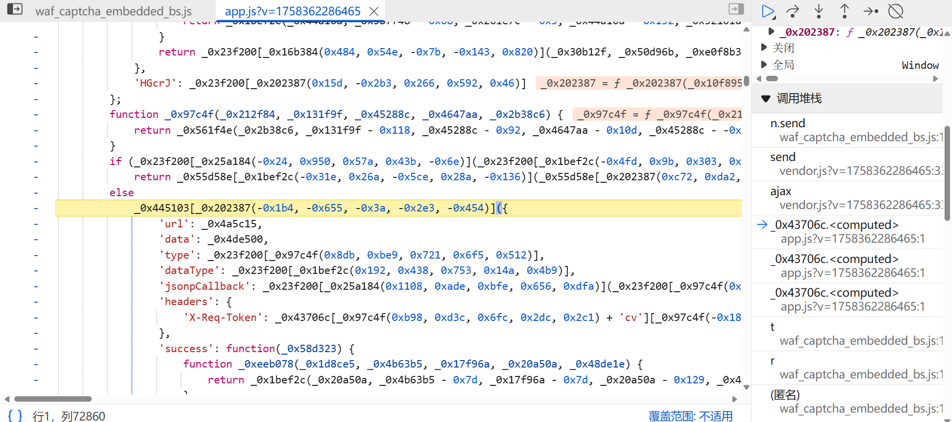The width and height of the screenshot is (952, 422).
Task: Expand the 全局 global scope
Action: [x=764, y=64]
